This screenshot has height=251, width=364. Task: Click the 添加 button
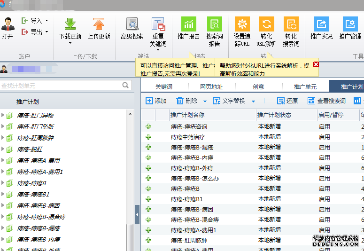click(156, 101)
